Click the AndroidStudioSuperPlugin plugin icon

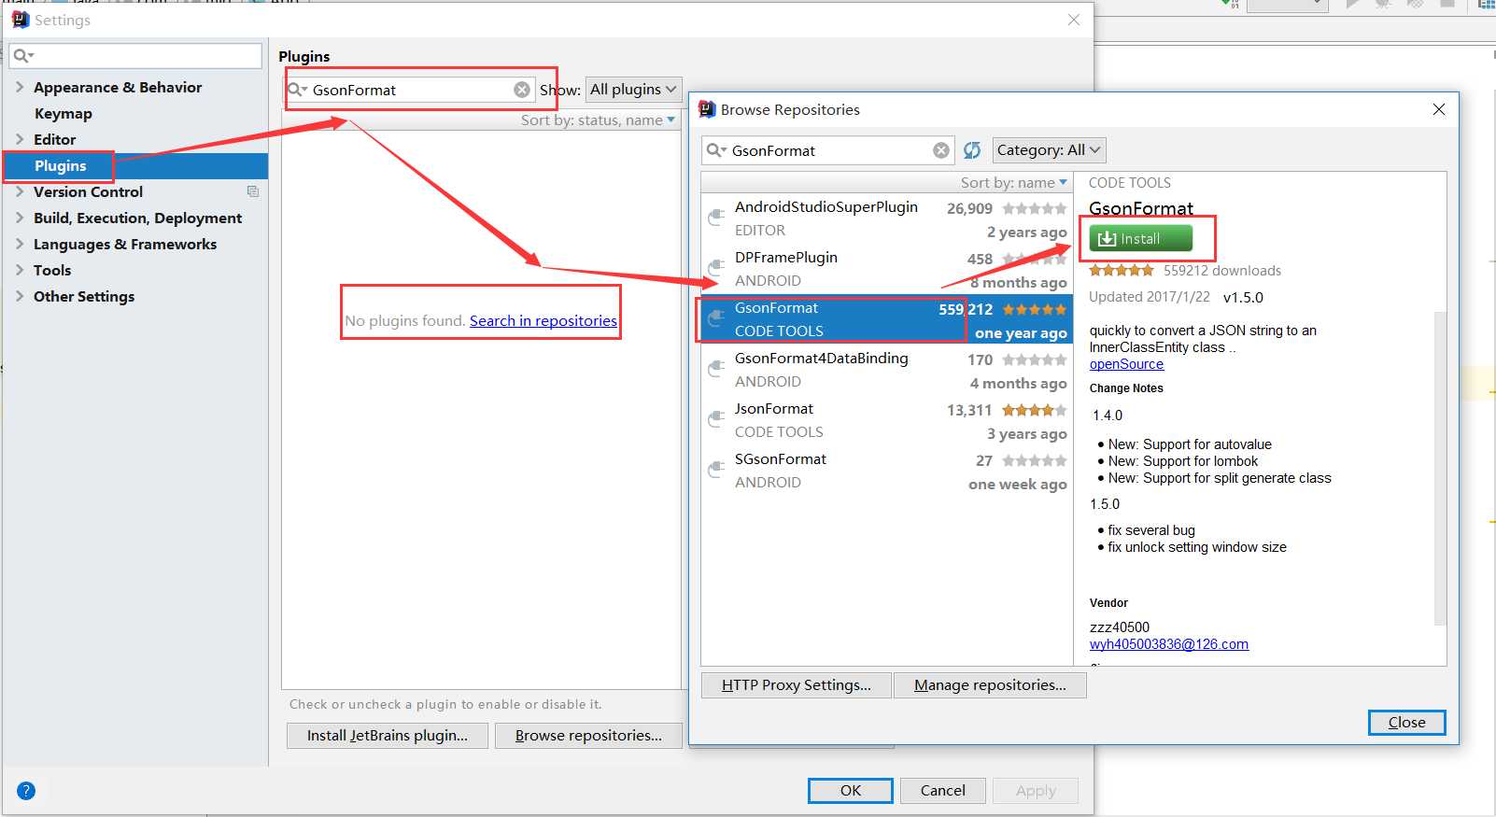click(x=716, y=218)
